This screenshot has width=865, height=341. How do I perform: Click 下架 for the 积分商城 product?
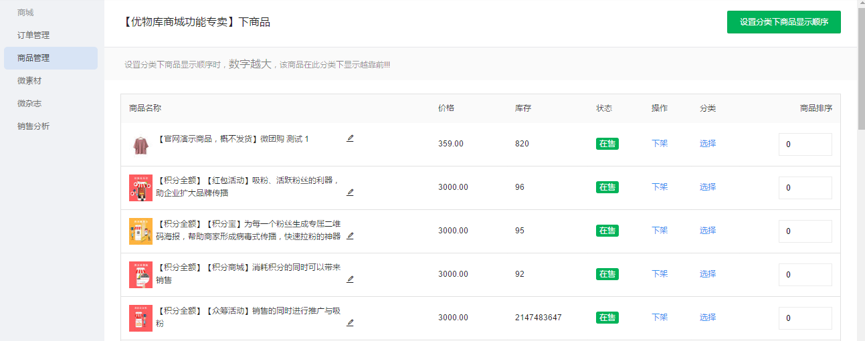(659, 274)
